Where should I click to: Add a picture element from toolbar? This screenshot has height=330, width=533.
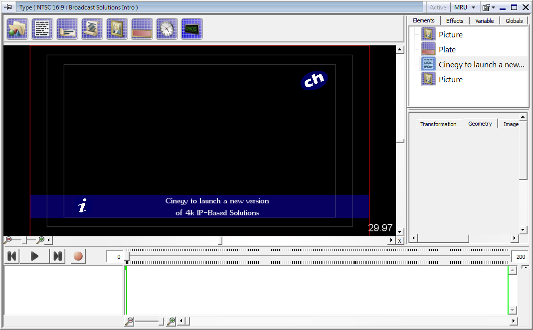point(117,29)
